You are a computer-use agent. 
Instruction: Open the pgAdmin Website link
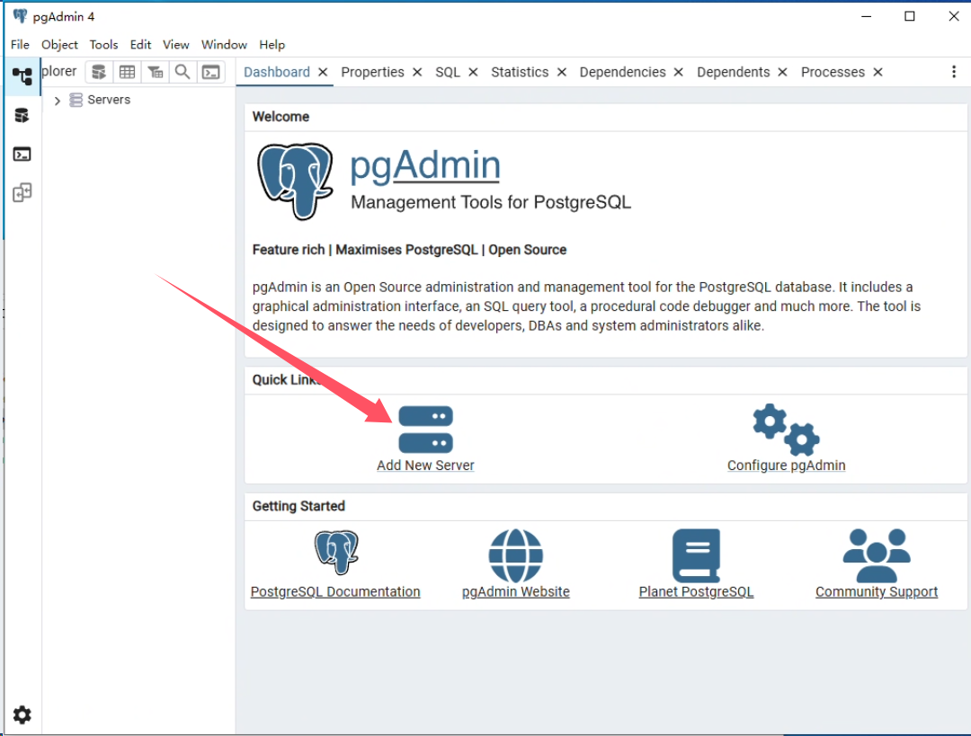(516, 592)
